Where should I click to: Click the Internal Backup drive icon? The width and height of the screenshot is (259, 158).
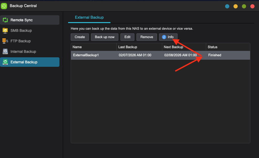click(x=6, y=51)
